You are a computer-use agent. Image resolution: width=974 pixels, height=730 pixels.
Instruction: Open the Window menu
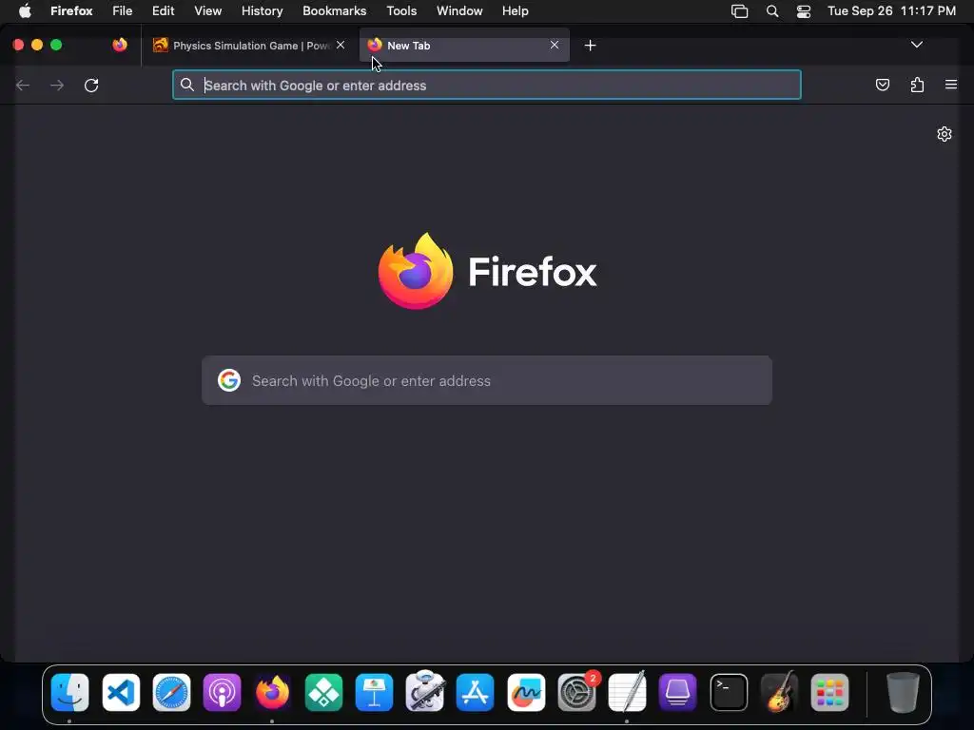[x=459, y=10]
